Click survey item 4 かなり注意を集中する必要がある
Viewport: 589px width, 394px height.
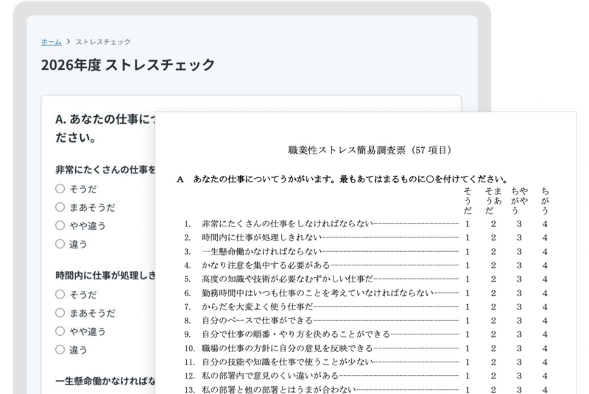point(266,265)
